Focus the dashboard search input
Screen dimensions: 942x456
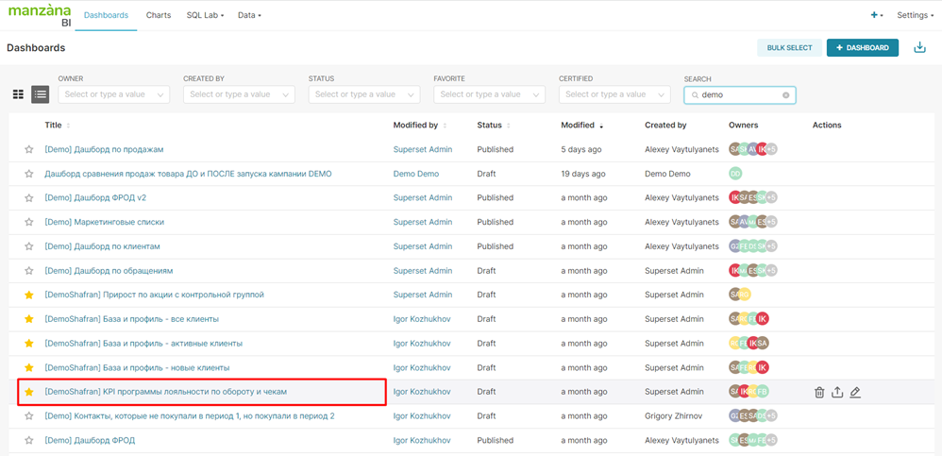(738, 95)
